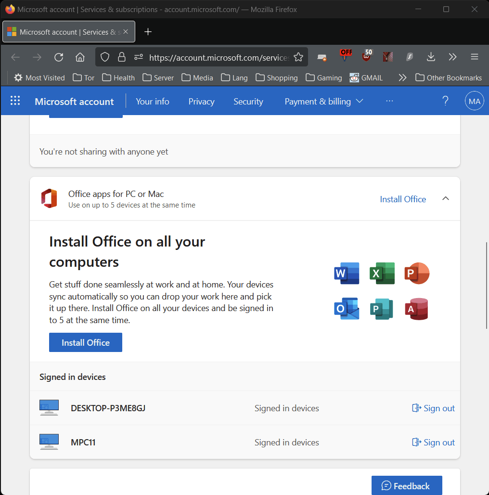Show site security lock info
Viewport: 489px width, 495px height.
tap(121, 57)
